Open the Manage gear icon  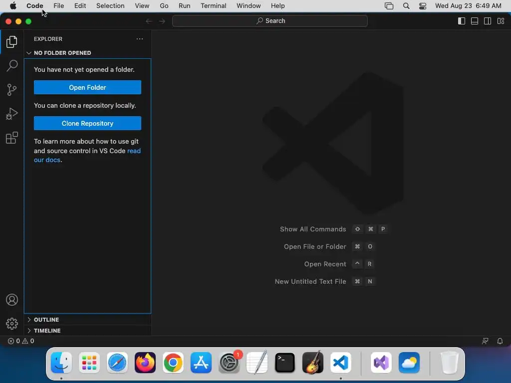tap(12, 323)
